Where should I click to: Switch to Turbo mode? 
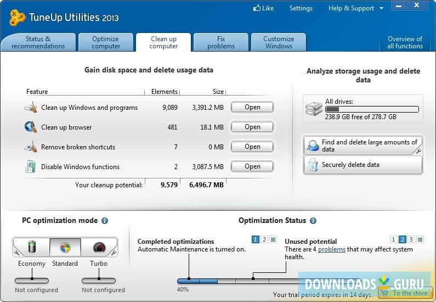[99, 247]
